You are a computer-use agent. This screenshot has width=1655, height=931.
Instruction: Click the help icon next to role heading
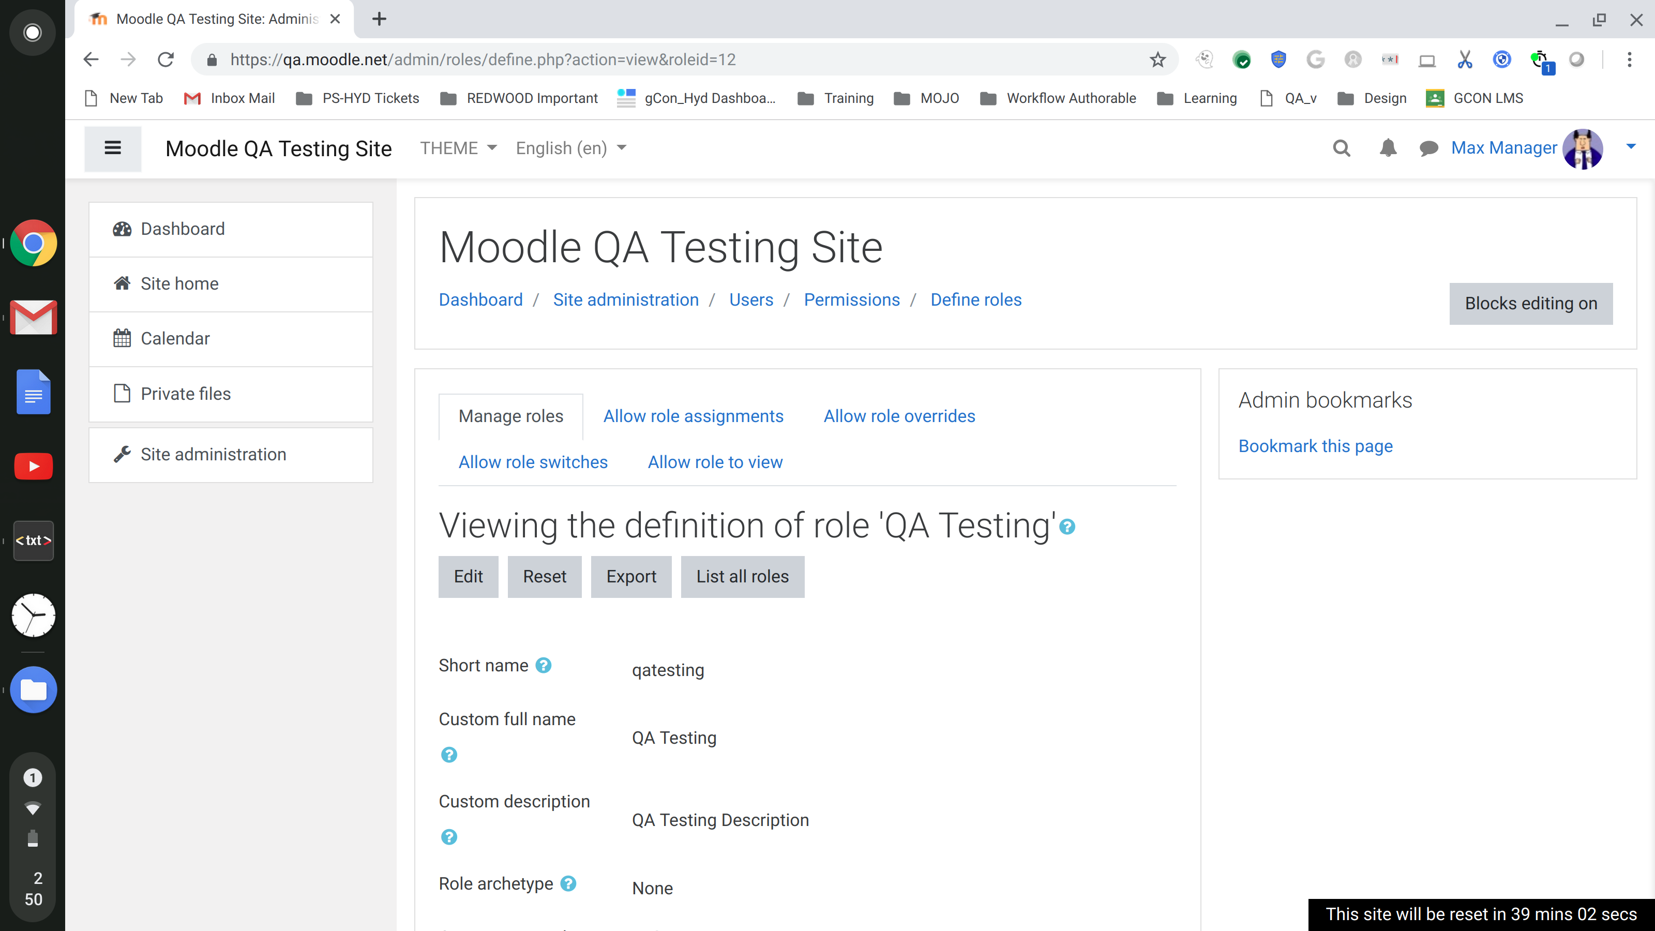coord(1067,527)
